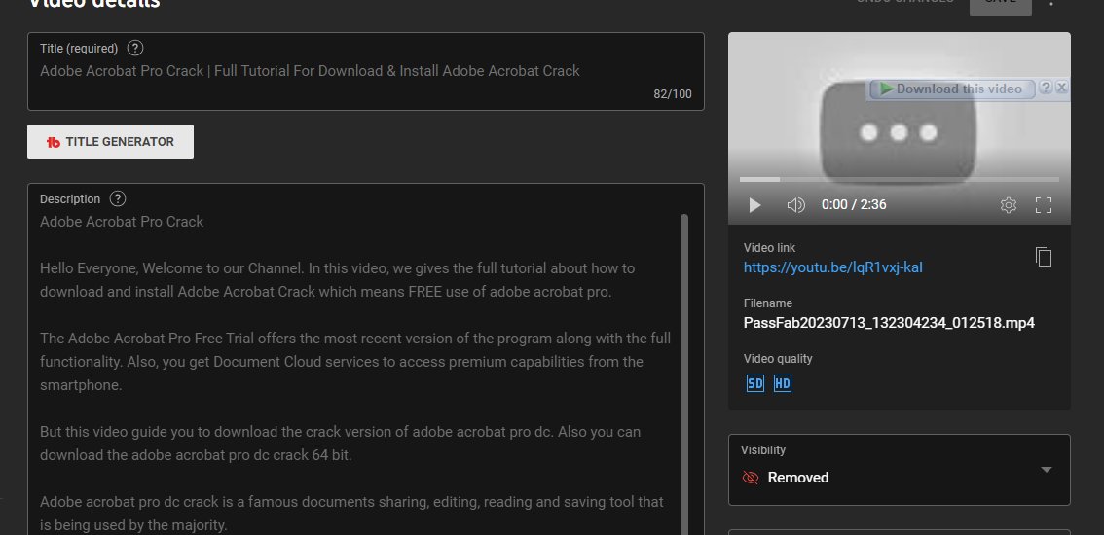Screen dimensions: 1104x535
Task: Copy the video link
Action: (x=1044, y=257)
